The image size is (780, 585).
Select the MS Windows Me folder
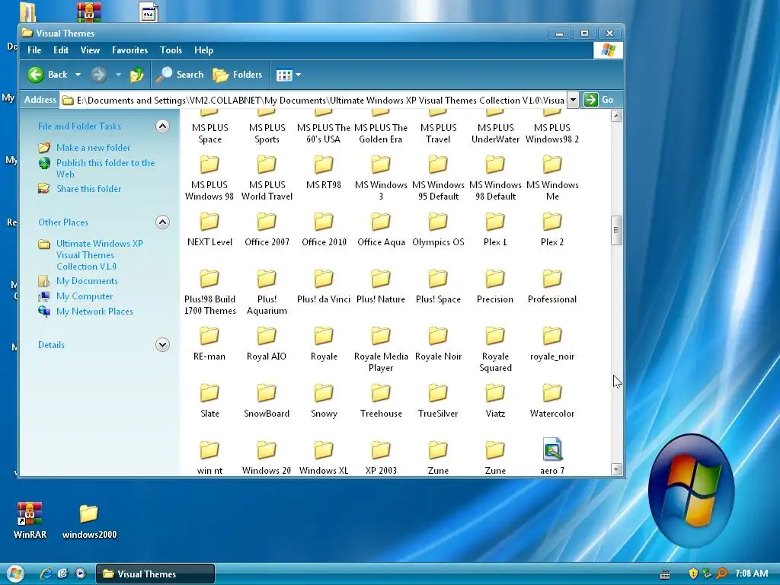click(552, 177)
